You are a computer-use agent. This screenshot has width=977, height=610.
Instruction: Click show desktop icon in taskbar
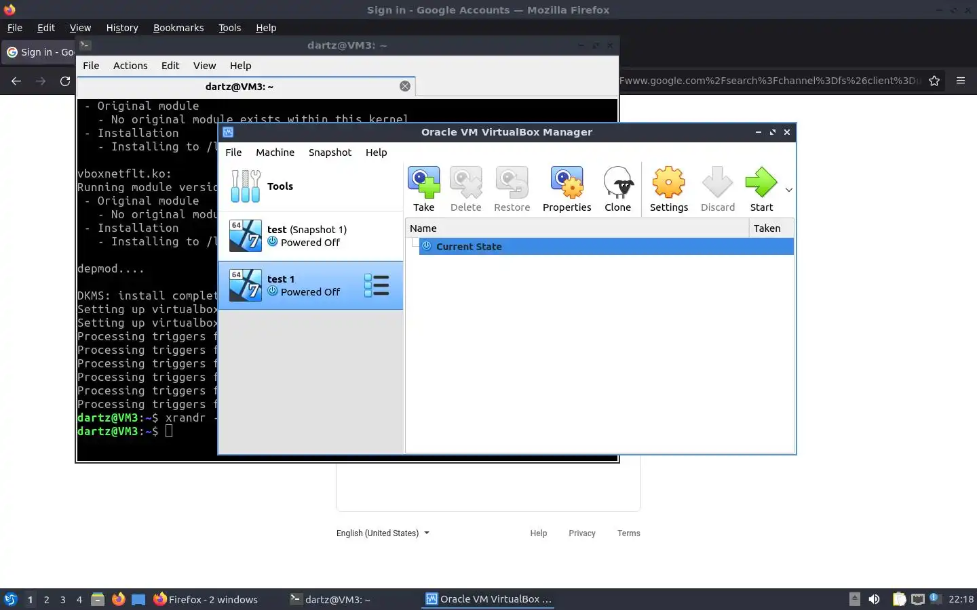138,599
